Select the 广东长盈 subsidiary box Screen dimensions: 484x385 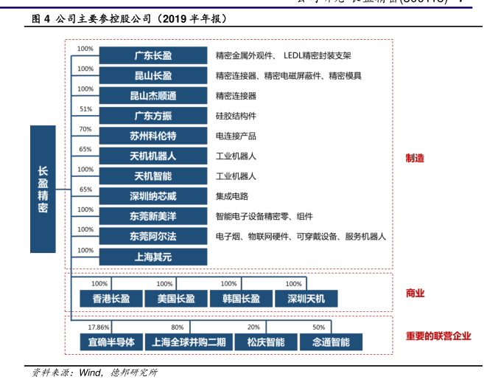[x=153, y=55]
